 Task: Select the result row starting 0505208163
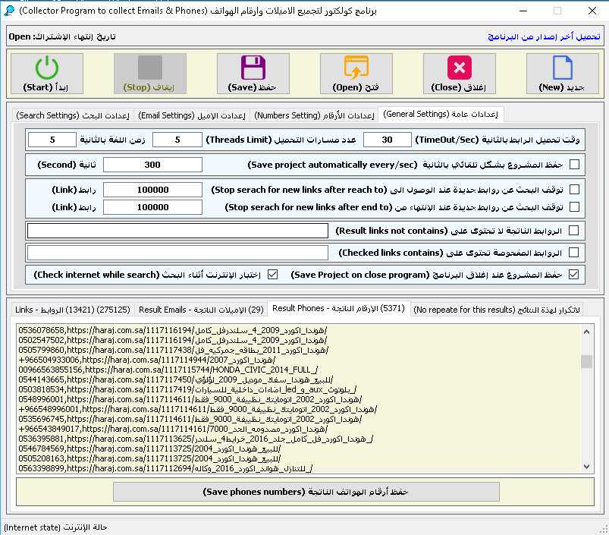click(149, 458)
